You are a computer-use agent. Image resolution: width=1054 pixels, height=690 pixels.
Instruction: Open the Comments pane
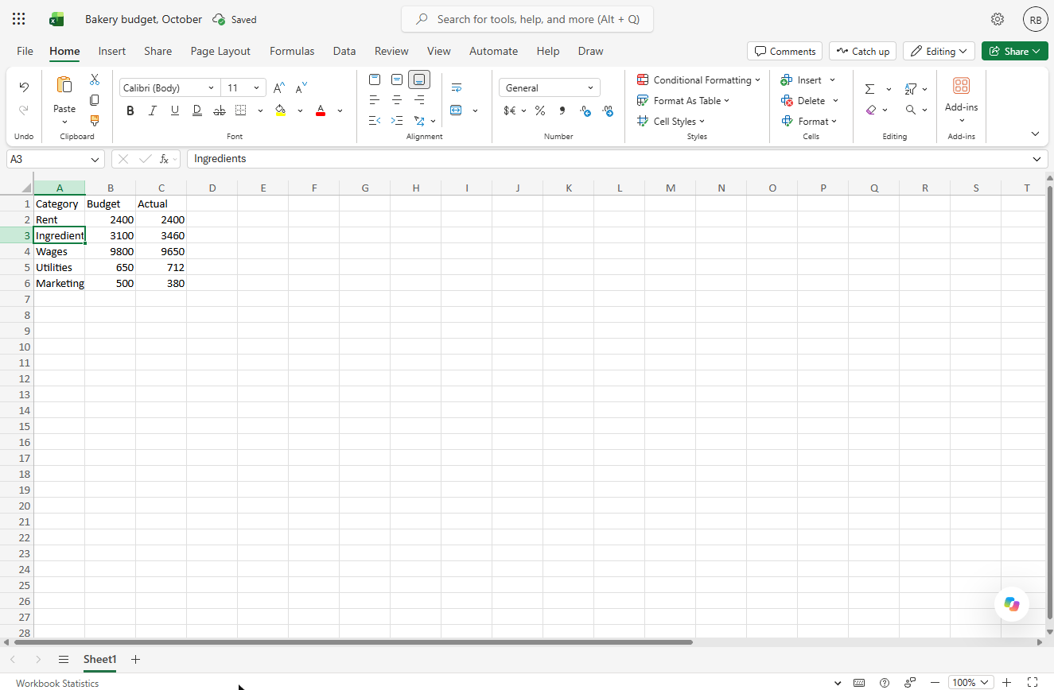click(784, 51)
